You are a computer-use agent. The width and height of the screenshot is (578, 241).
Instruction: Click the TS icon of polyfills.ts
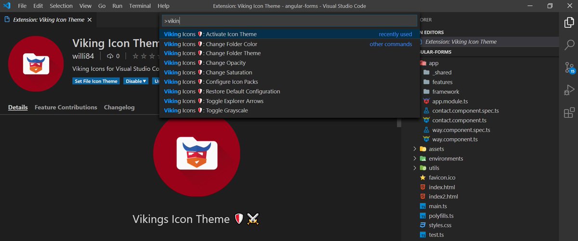point(423,216)
